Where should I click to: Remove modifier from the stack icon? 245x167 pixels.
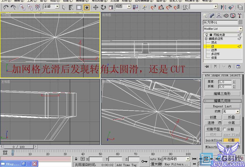(x=230, y=67)
